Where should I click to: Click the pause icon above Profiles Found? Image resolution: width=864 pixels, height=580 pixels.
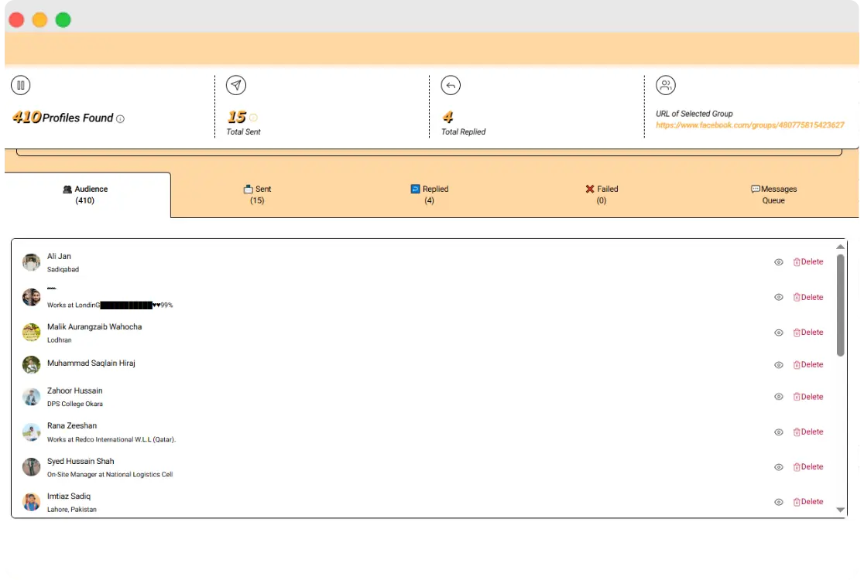[x=20, y=85]
